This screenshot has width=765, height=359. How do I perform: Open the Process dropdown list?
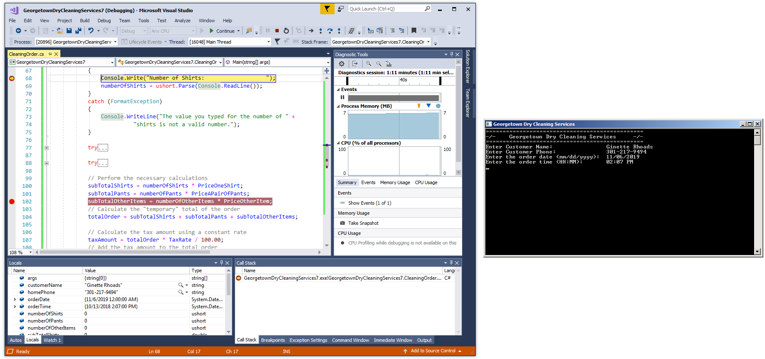tap(115, 42)
